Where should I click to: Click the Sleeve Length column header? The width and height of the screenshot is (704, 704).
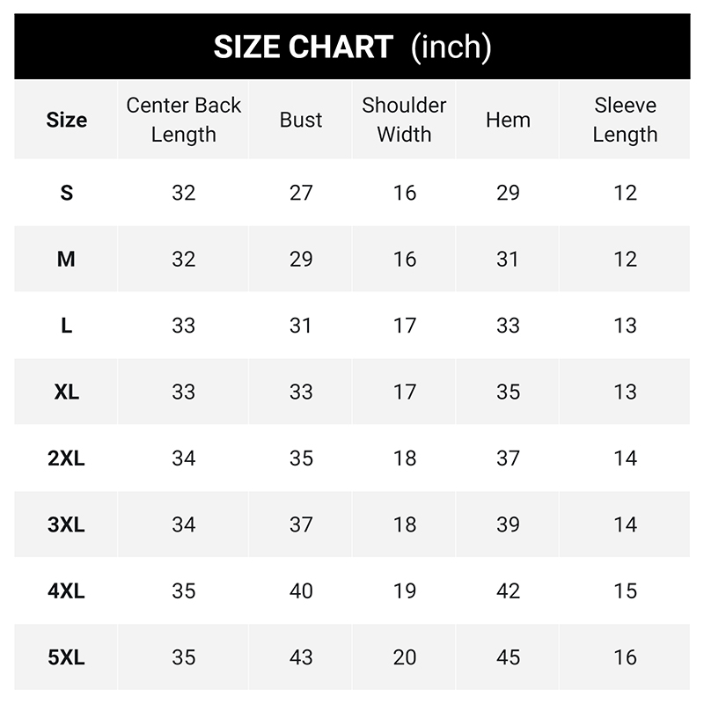[x=625, y=120]
